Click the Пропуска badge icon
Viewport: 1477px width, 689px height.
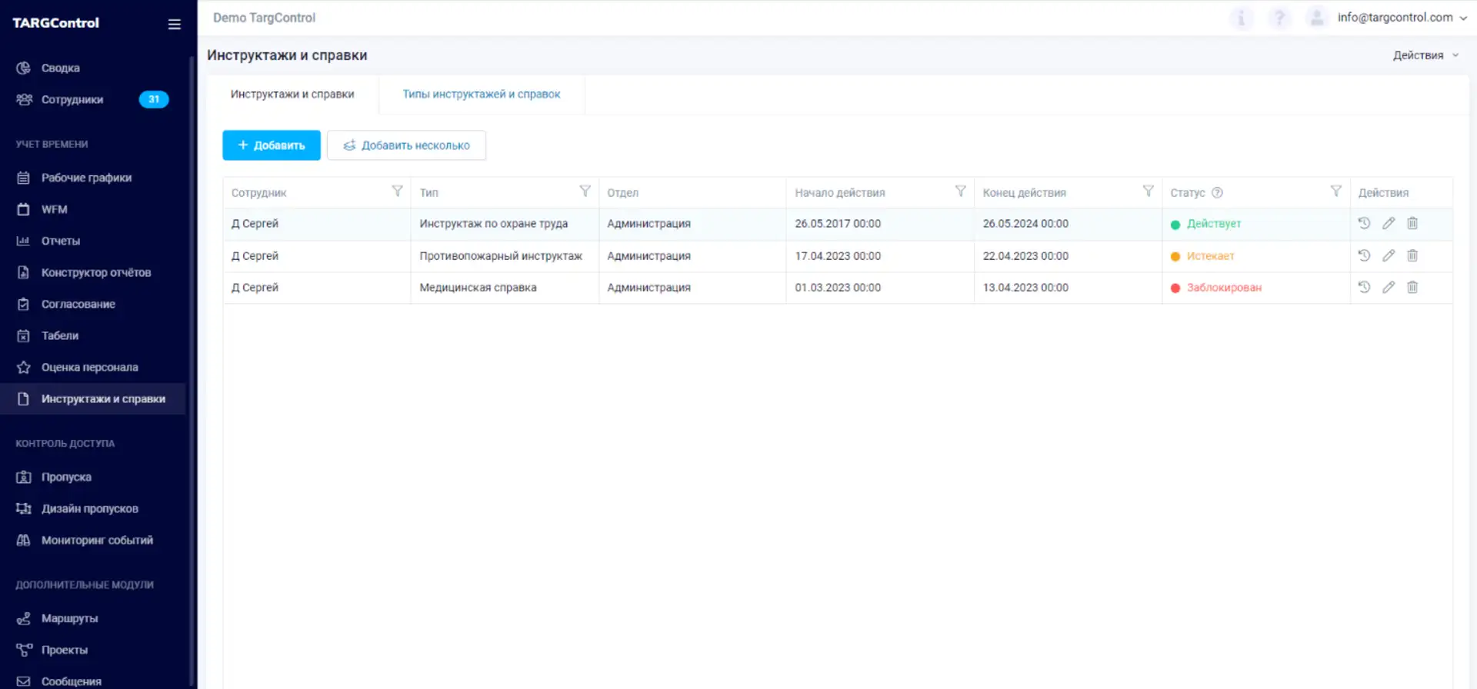pos(24,477)
